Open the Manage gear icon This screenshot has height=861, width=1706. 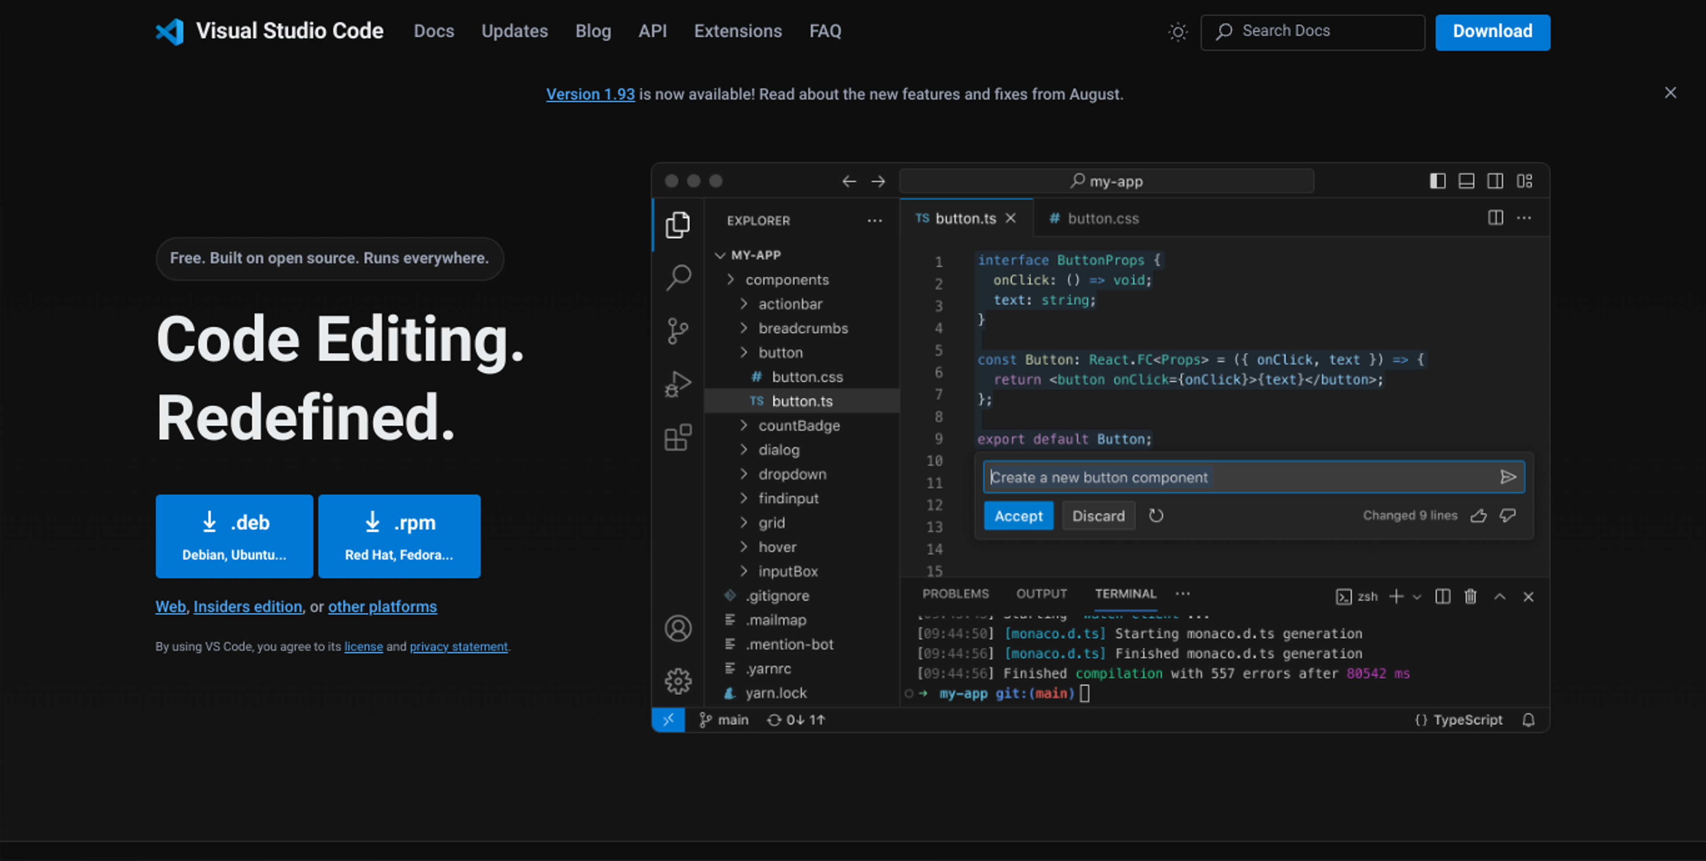(678, 681)
